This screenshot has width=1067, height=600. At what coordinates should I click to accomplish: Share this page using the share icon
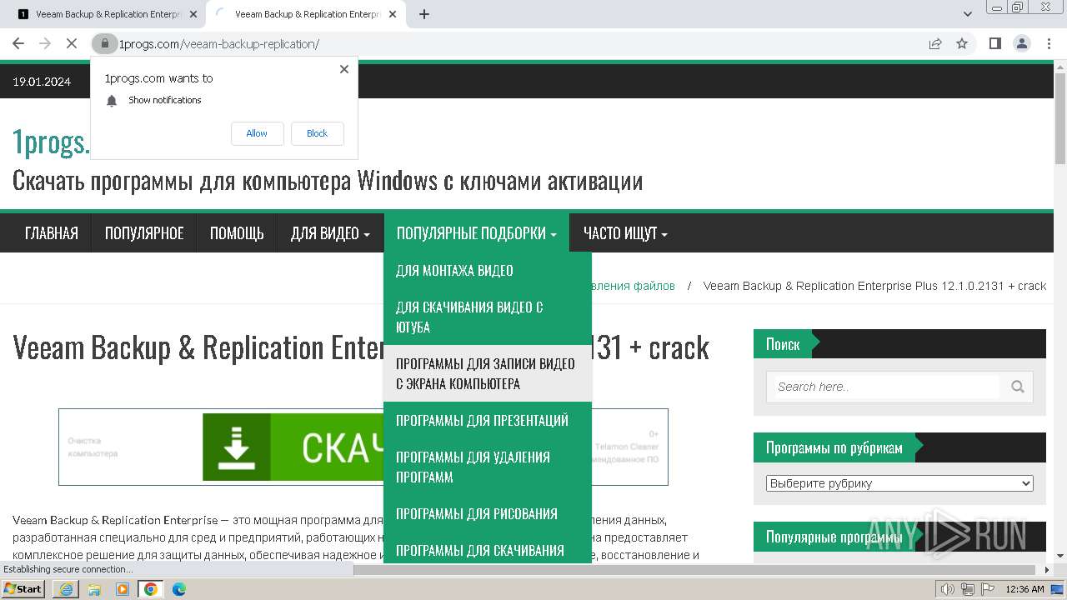(935, 43)
